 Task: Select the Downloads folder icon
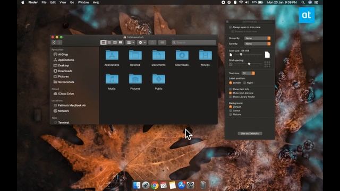coord(182,55)
